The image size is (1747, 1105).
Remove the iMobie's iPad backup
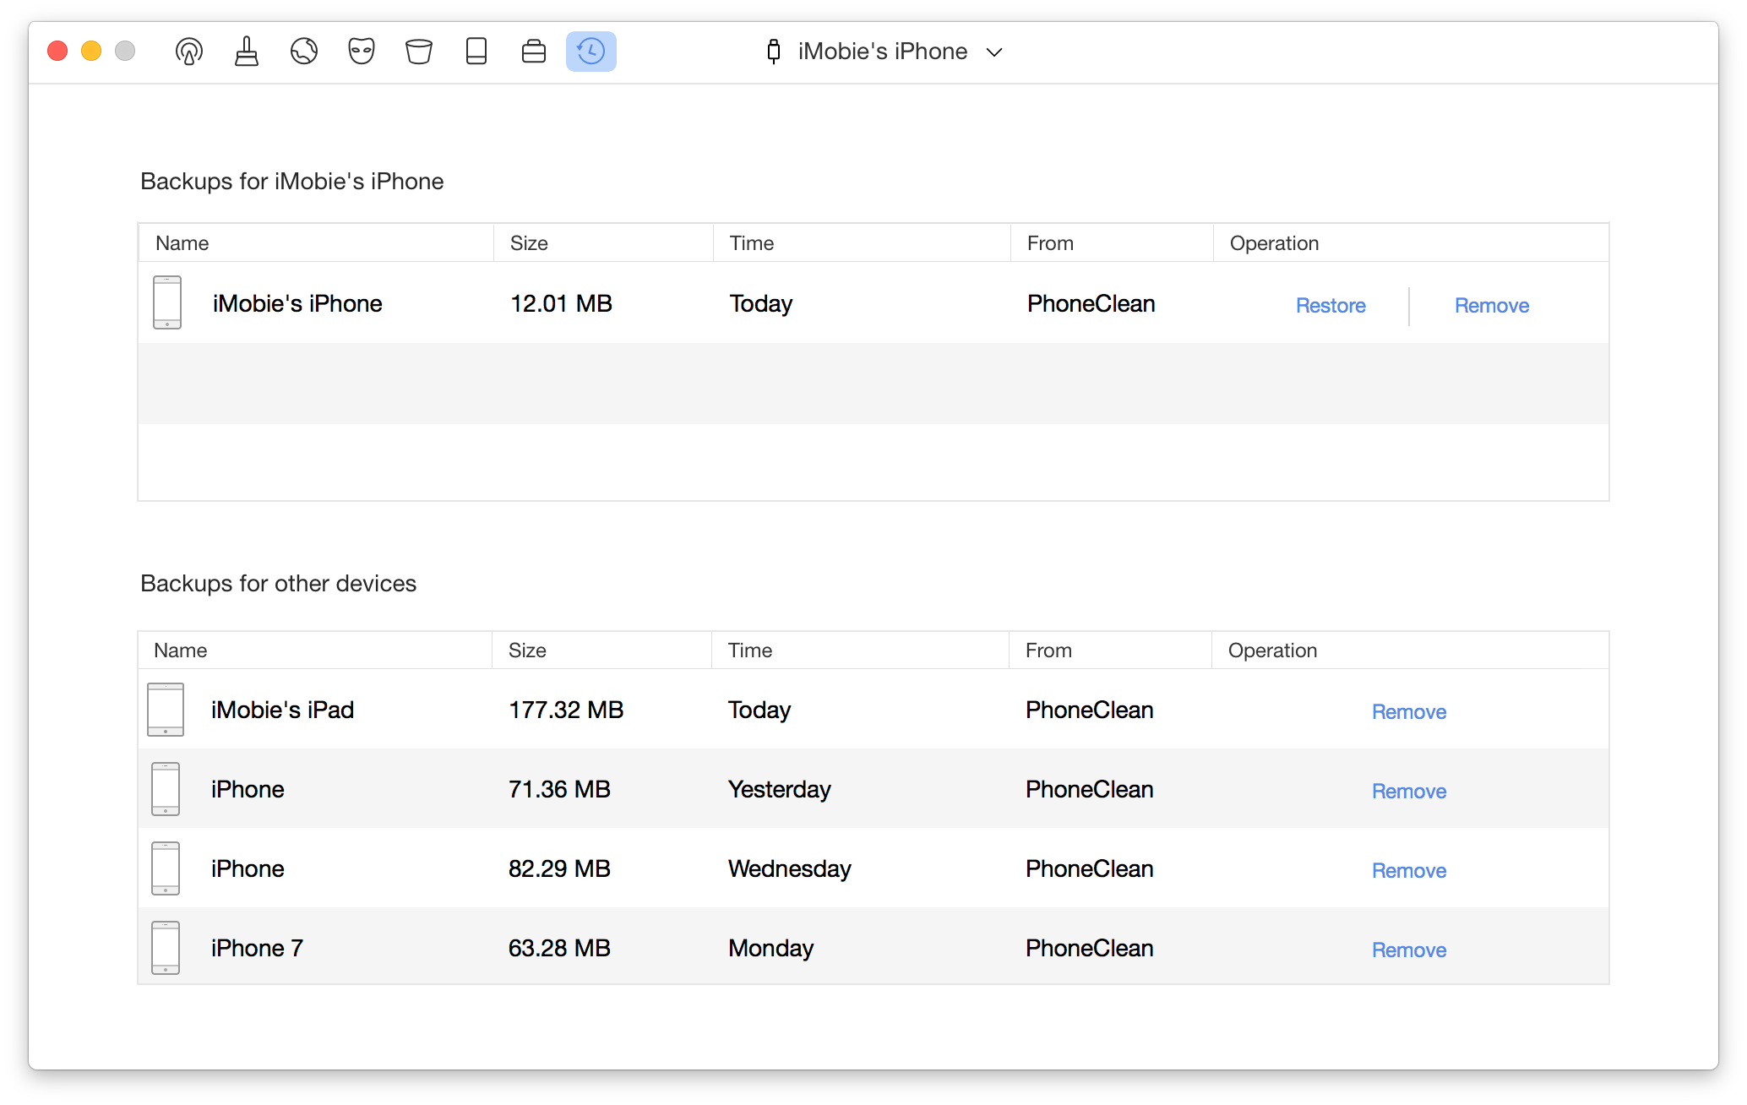tap(1409, 712)
